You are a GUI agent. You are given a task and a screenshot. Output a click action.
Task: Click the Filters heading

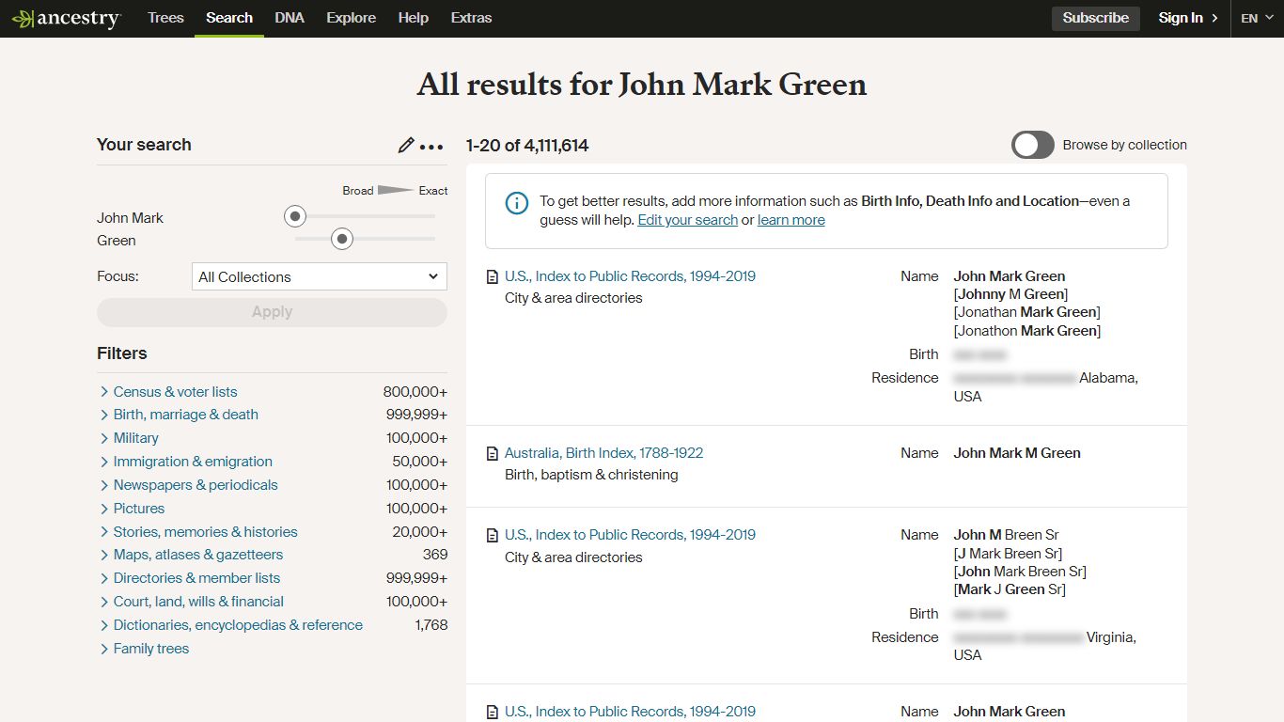click(x=122, y=353)
